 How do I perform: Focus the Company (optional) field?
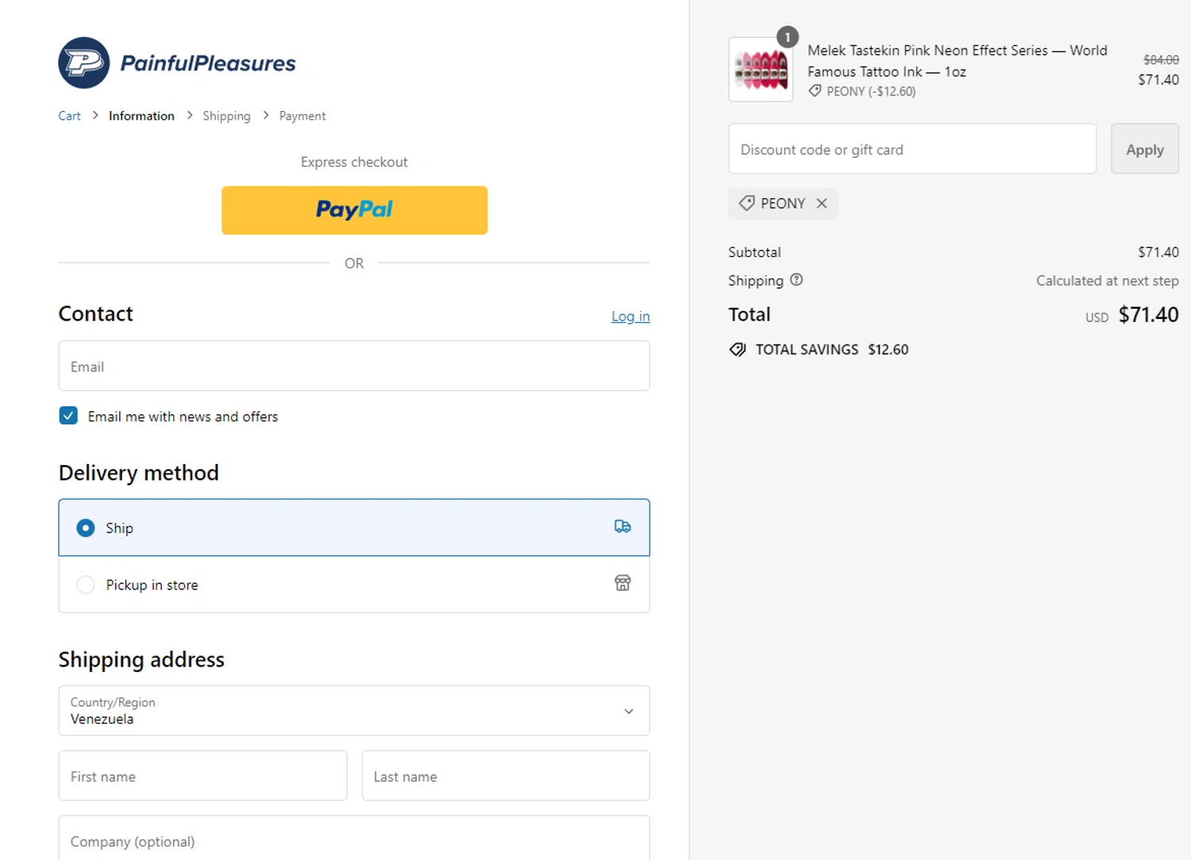click(x=354, y=839)
